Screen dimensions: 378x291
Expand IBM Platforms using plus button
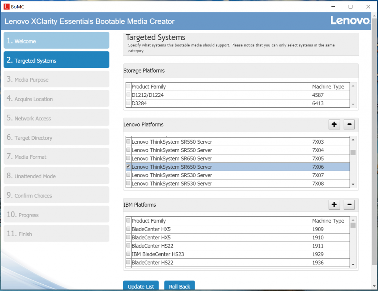point(334,205)
